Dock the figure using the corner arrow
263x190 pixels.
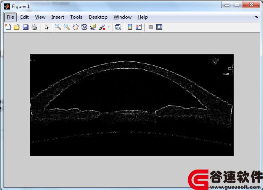pyautogui.click(x=257, y=17)
